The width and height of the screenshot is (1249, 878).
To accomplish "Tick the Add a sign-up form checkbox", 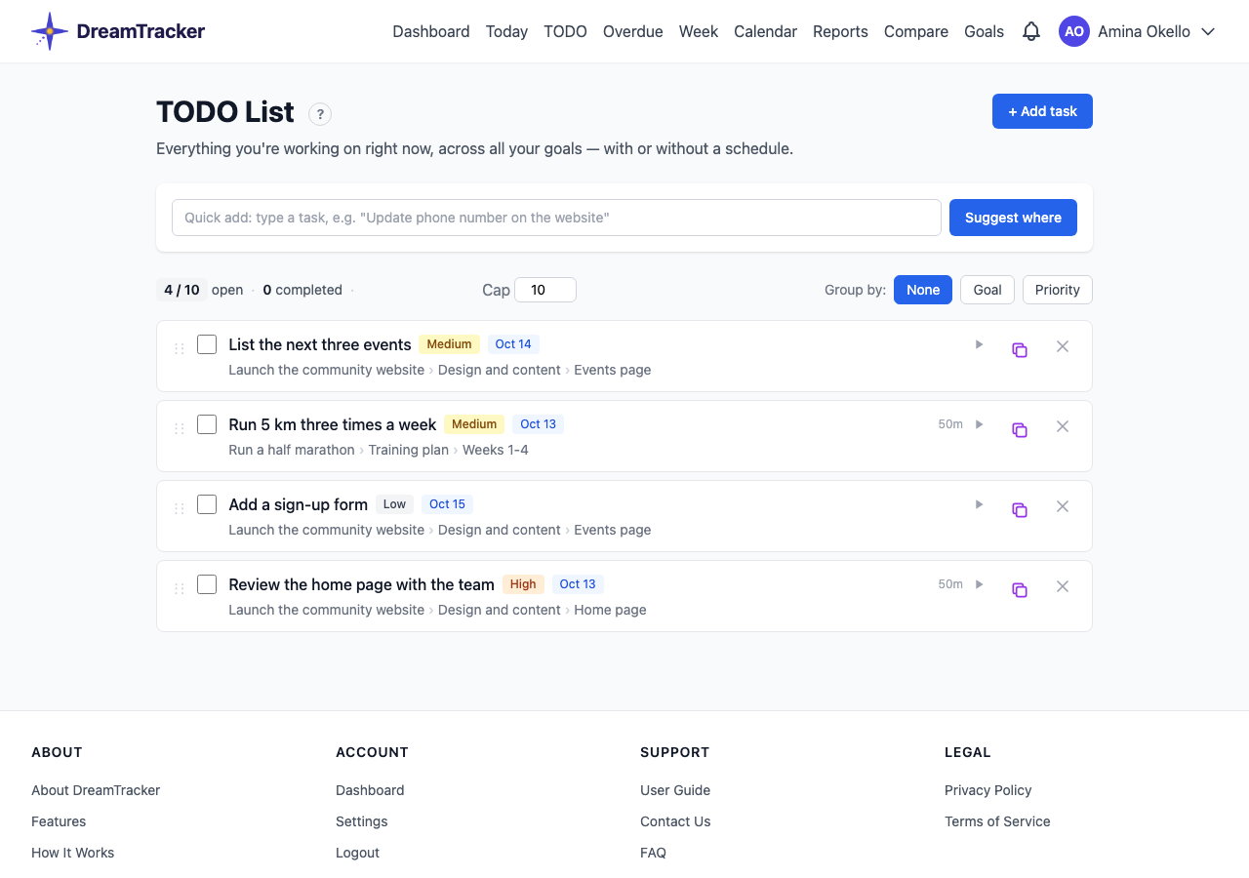I will (x=207, y=504).
